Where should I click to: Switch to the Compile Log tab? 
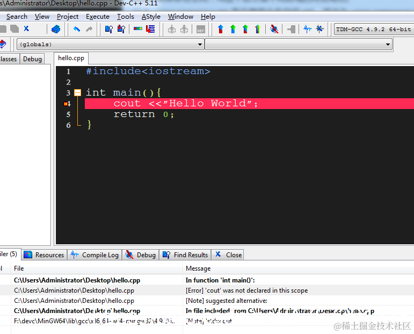[95, 255]
